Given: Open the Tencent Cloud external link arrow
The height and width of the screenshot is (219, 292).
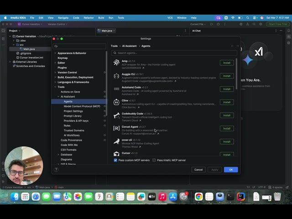Looking at the screenshot, I should [140, 120].
